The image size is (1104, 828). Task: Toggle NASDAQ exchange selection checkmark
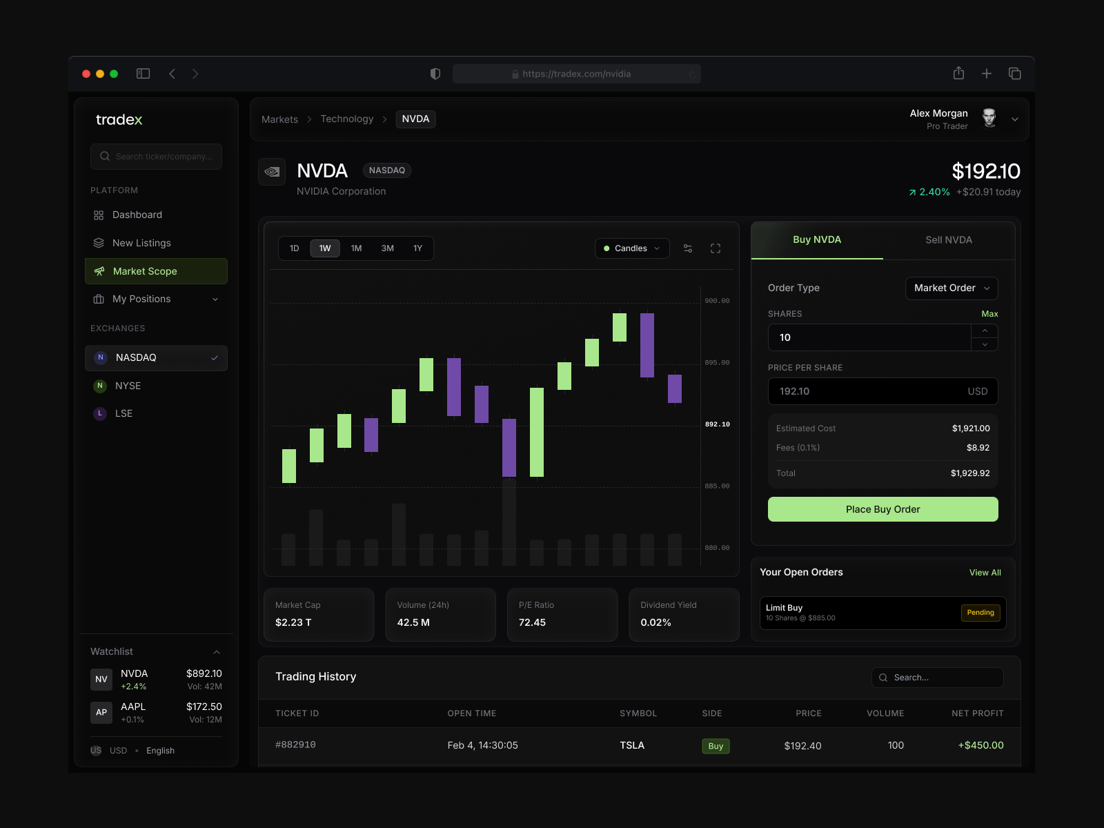click(215, 357)
